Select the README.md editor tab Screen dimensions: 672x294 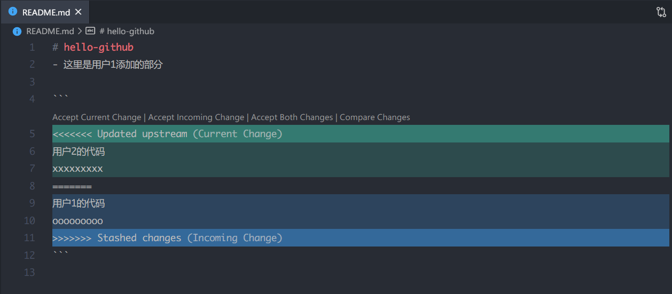point(46,12)
